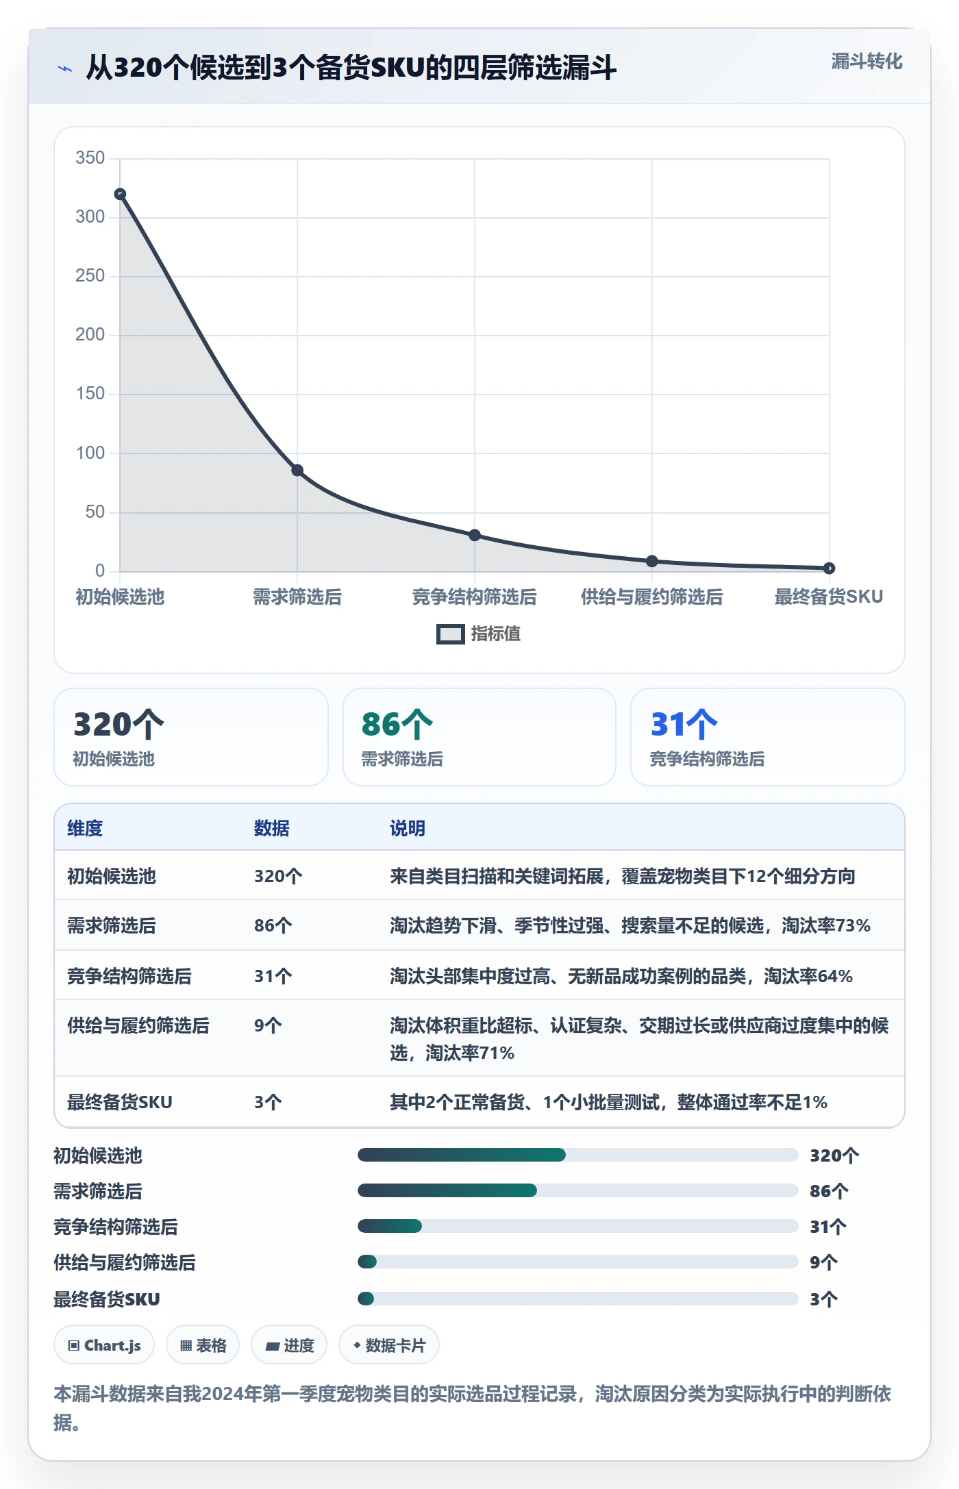Select the 进度 tag chip
Screen dimensions: 959x1489
click(x=289, y=1345)
